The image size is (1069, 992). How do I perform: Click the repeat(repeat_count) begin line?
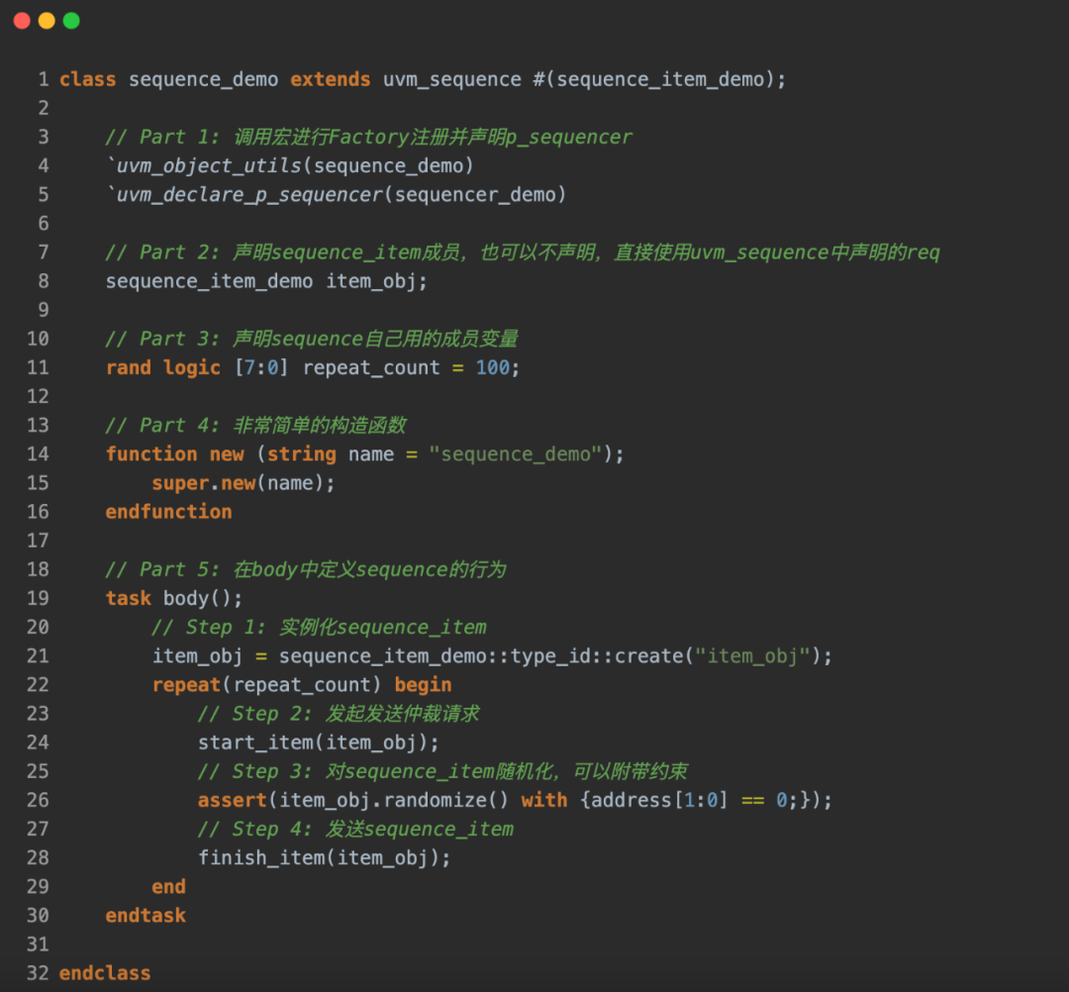[301, 685]
